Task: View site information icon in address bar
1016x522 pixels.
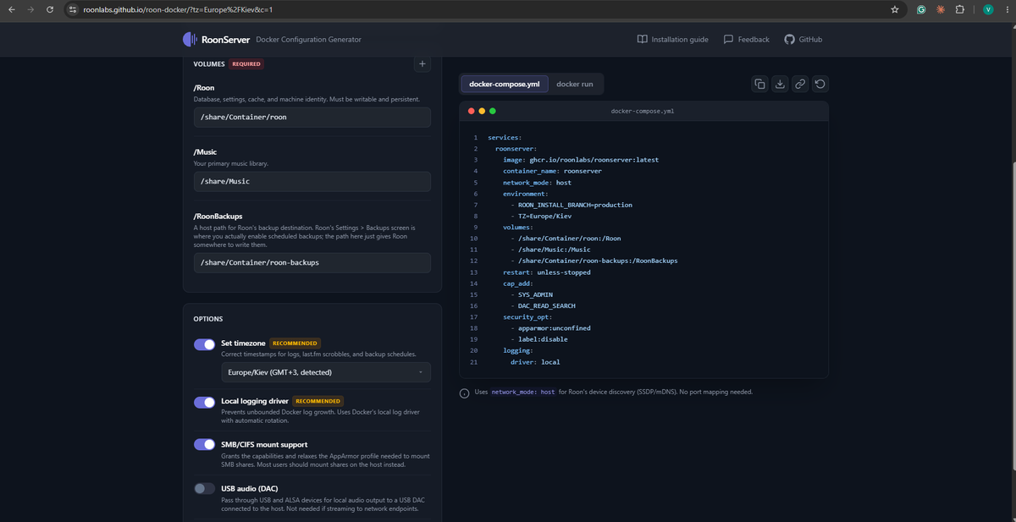Action: pos(73,9)
